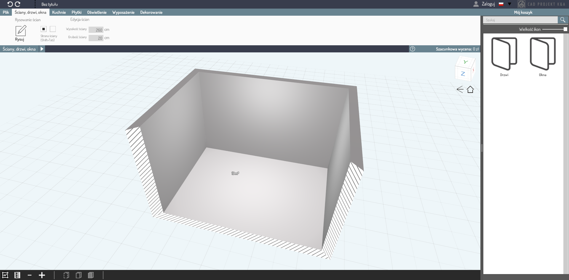Adjust the Wielkość ikon slider

565,29
